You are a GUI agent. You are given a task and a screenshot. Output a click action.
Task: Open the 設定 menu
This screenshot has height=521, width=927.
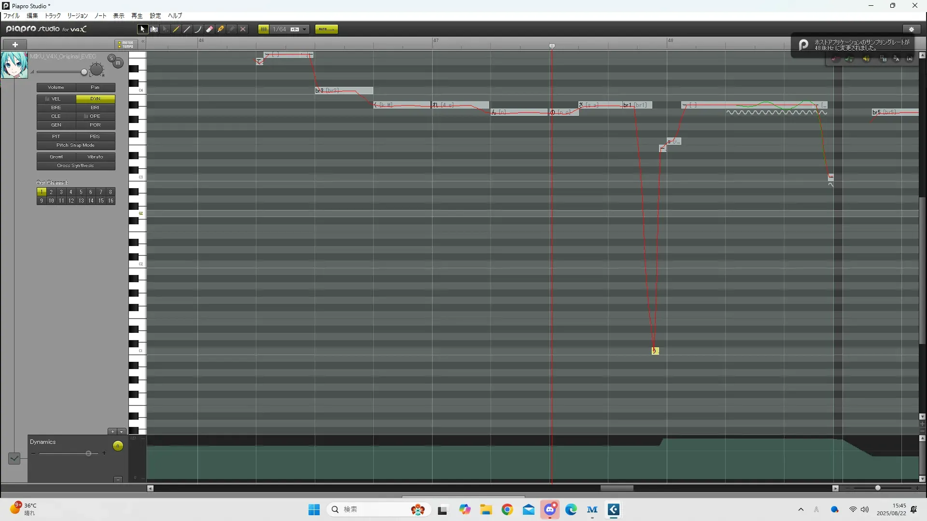click(155, 16)
